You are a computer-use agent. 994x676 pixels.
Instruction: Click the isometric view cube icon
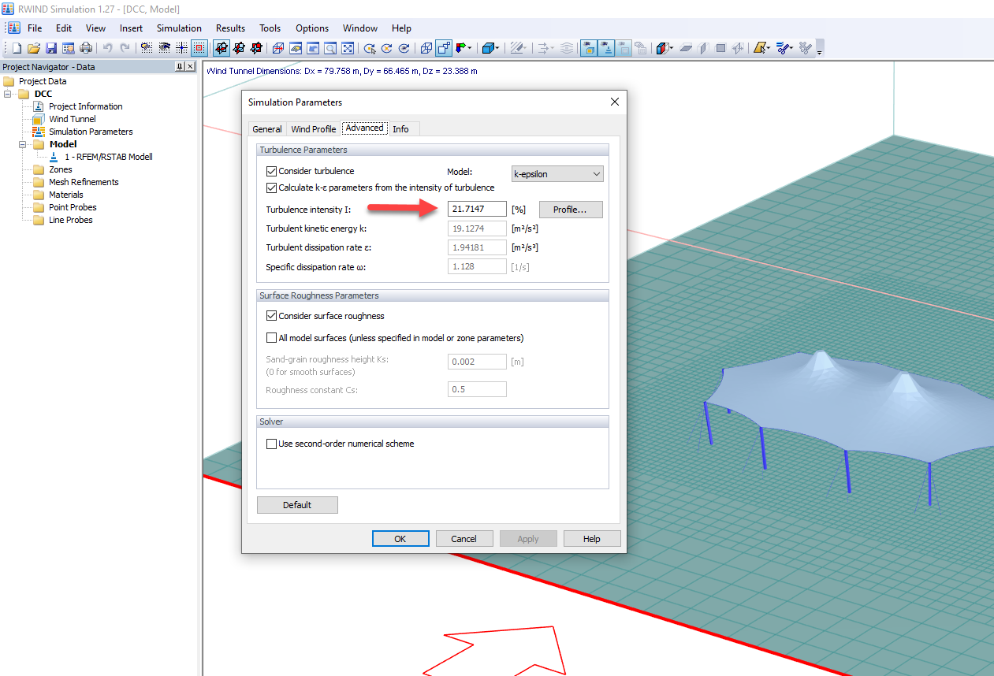(x=426, y=48)
